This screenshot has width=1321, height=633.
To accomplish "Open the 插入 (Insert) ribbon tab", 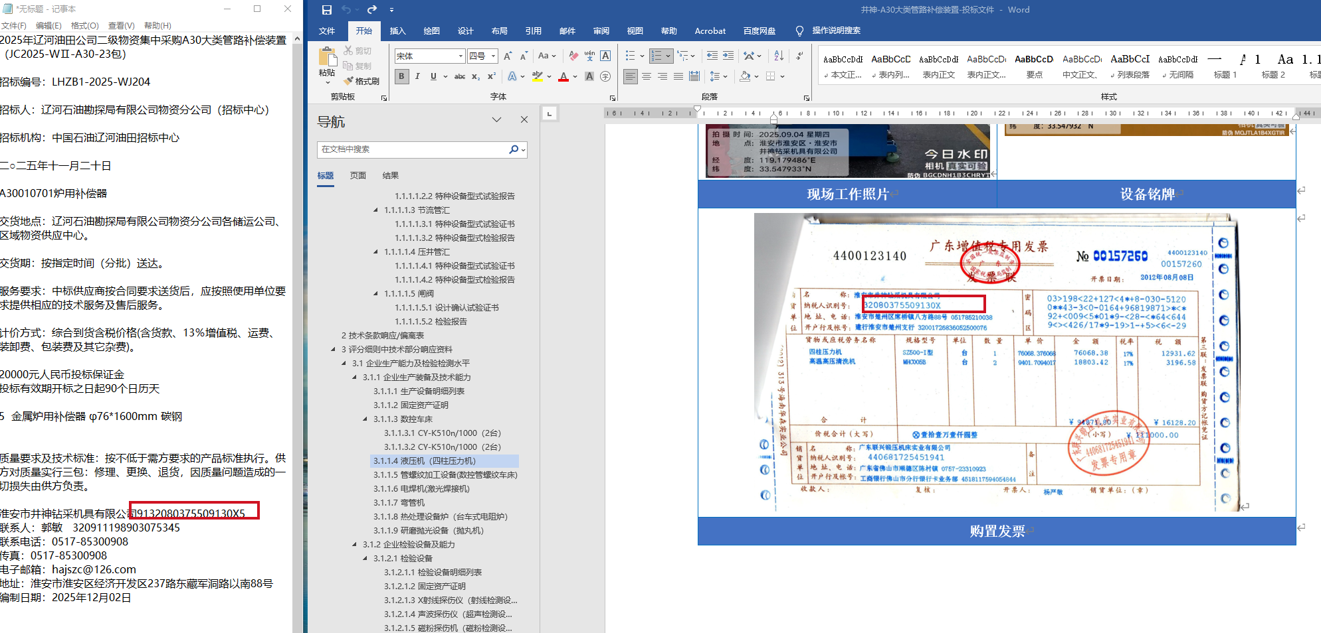I will tap(397, 31).
